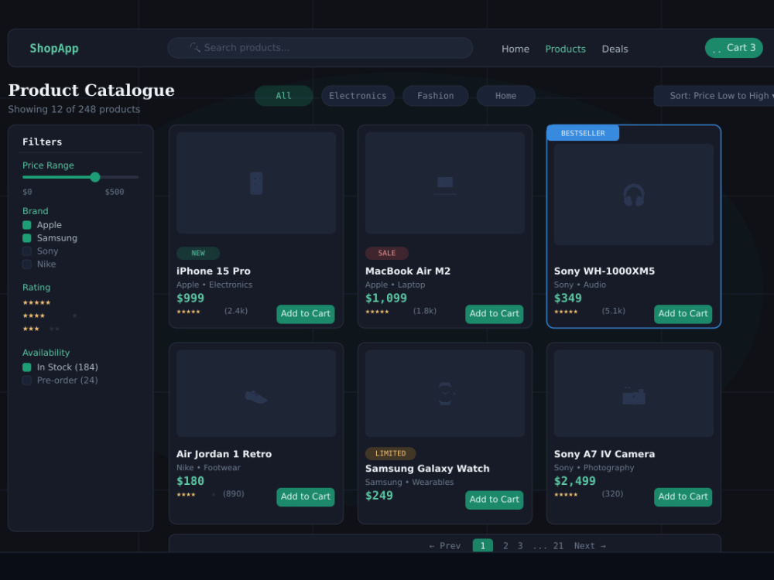Open the Deals nav link
Viewport: 774px width, 580px height.
click(x=615, y=49)
